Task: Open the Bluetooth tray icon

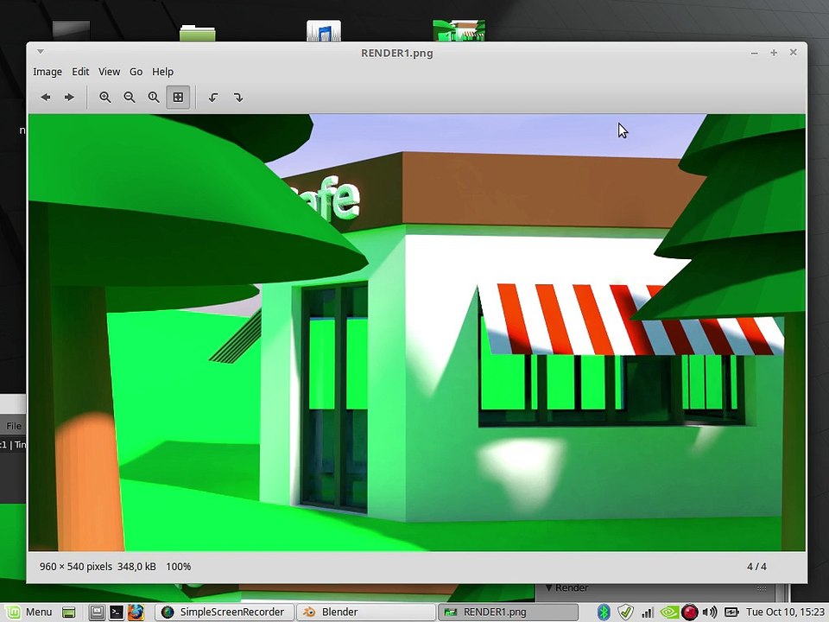Action: click(x=604, y=612)
